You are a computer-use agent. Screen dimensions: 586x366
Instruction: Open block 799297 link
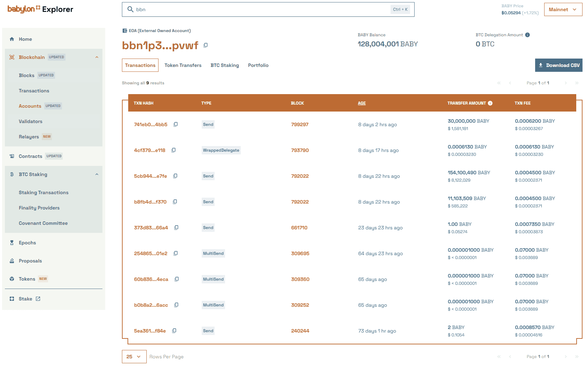point(300,124)
